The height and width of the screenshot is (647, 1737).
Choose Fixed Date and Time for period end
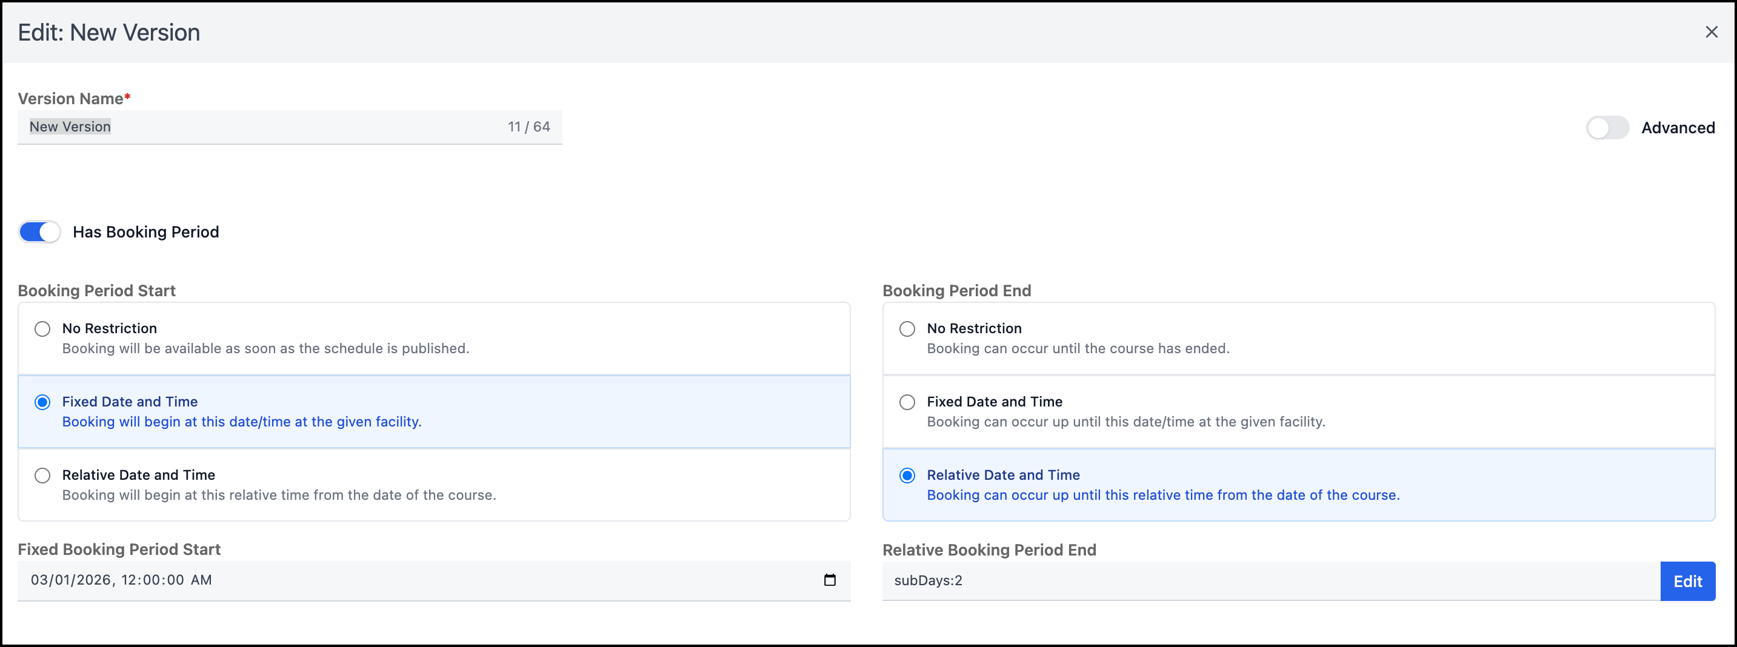click(x=907, y=402)
